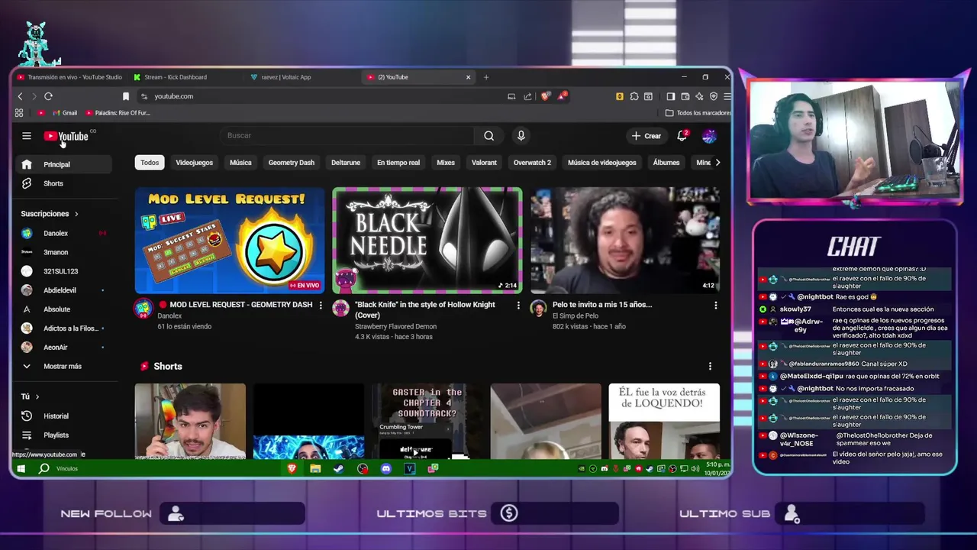Image resolution: width=977 pixels, height=550 pixels.
Task: Select the Geometry Dash filter chip
Action: coord(291,163)
